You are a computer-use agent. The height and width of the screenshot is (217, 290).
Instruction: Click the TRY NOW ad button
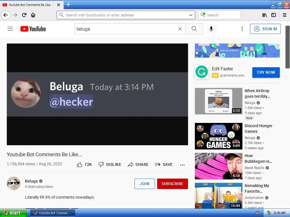tap(266, 72)
